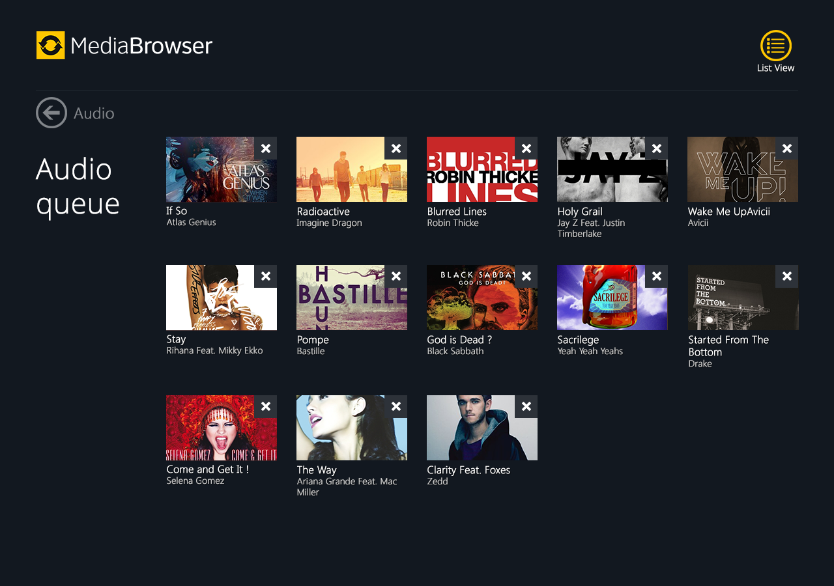Click the Yeah Yeah Yeahs artist name
This screenshot has height=586, width=834.
(590, 352)
